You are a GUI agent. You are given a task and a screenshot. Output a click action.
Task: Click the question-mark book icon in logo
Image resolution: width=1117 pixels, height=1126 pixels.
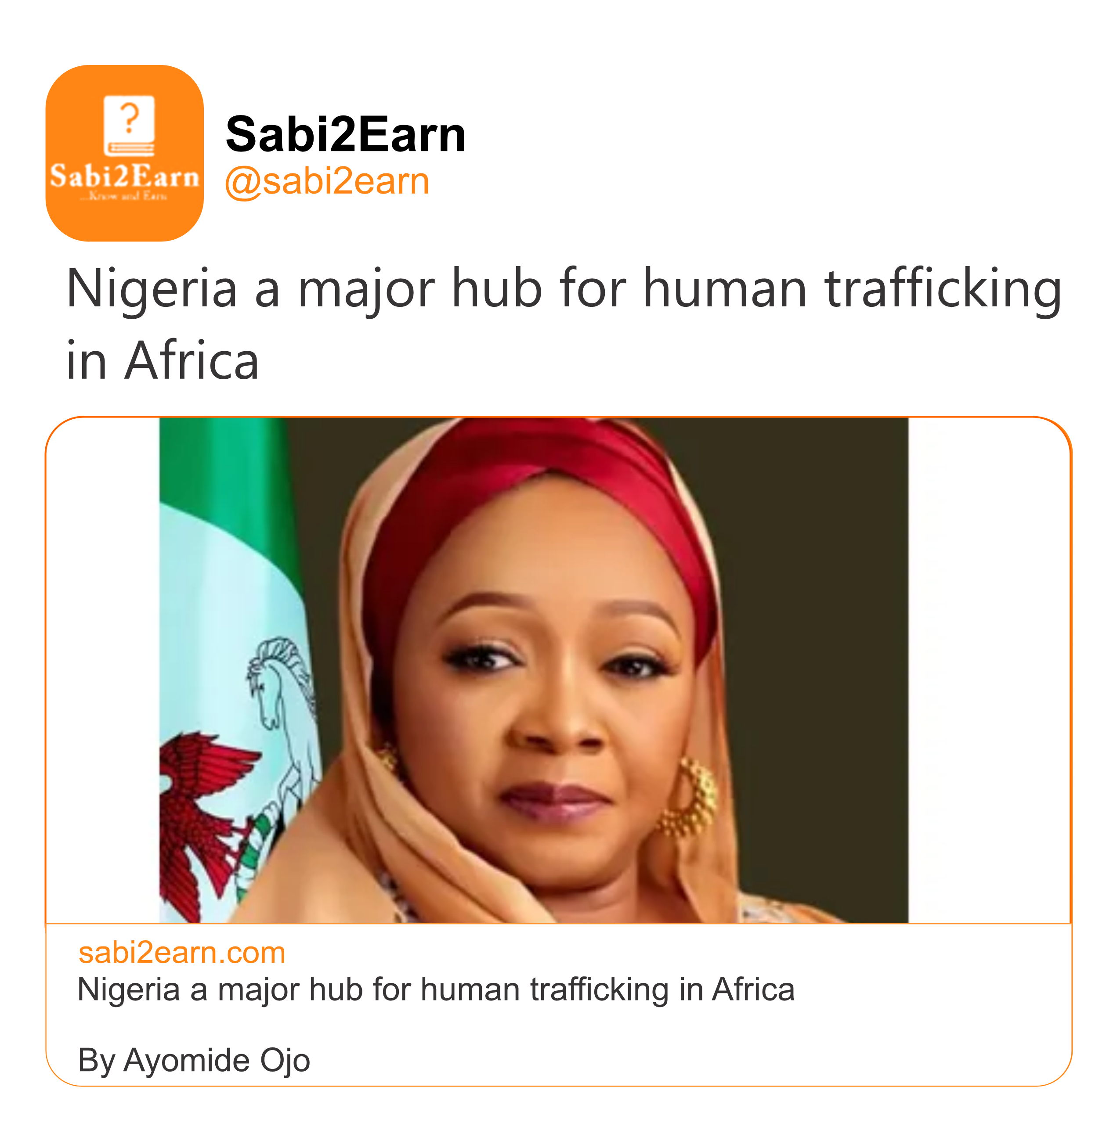coord(129,125)
